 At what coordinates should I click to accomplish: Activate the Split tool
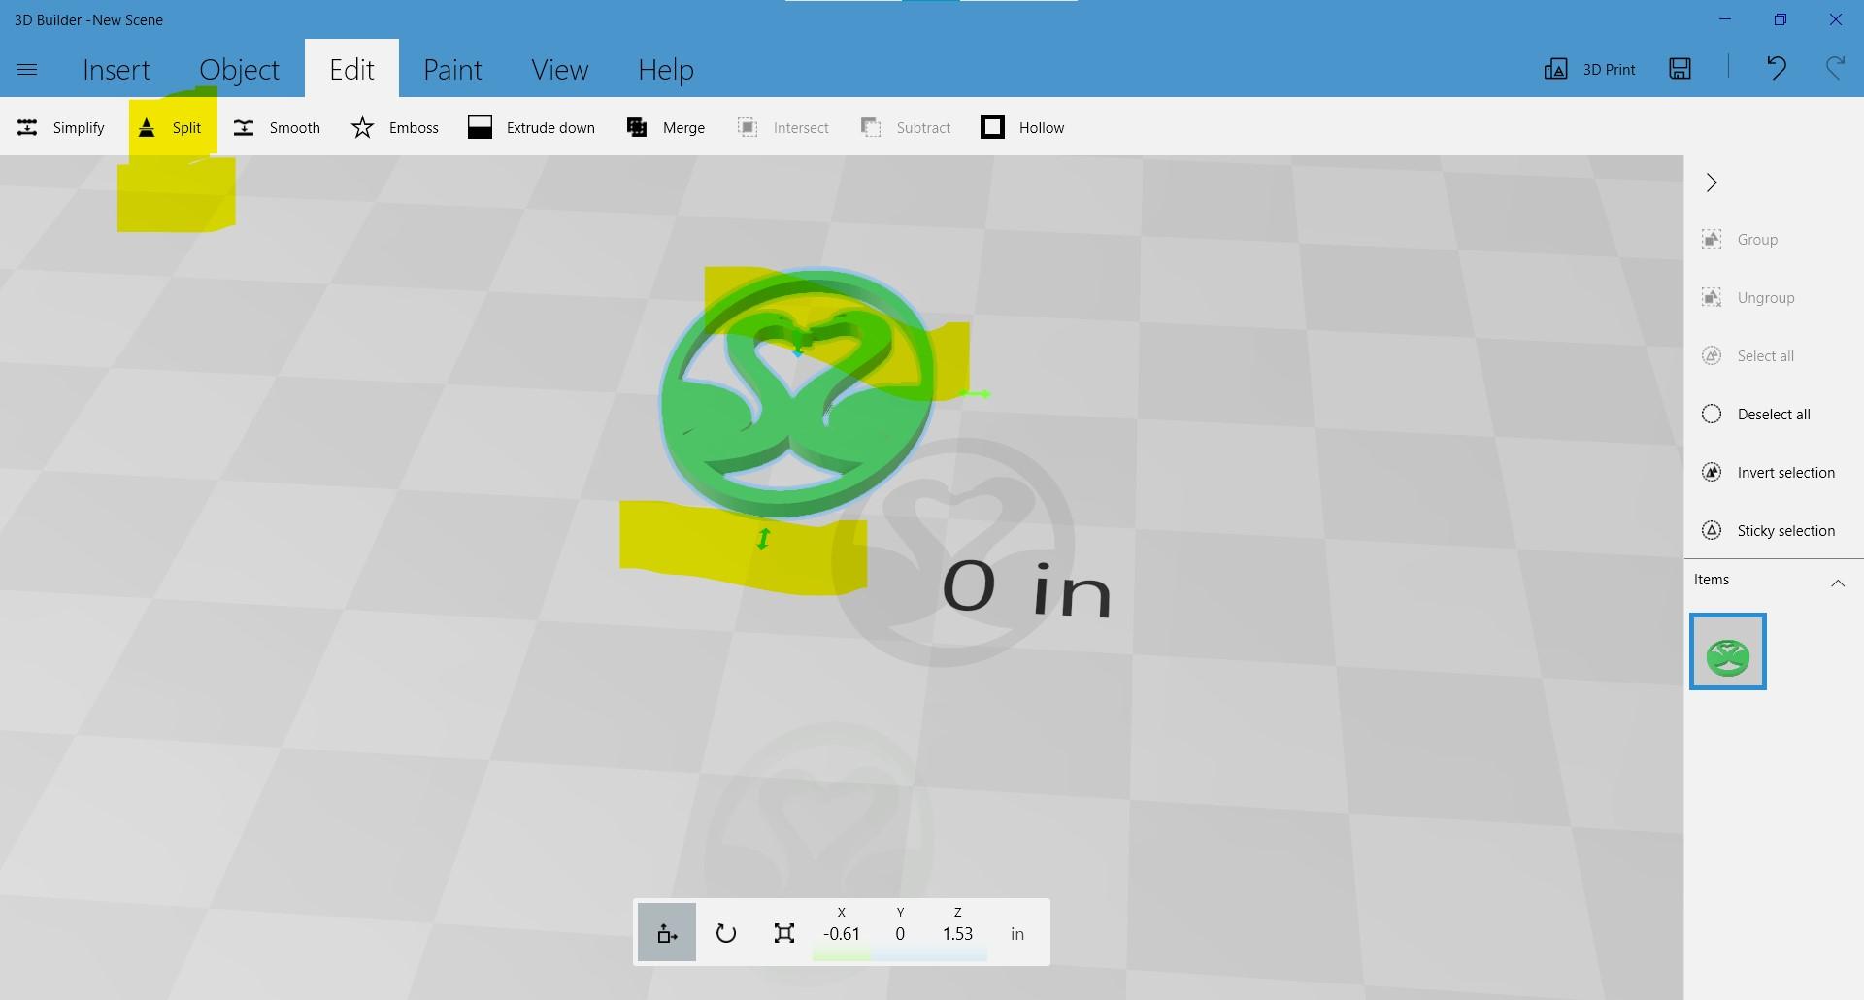[171, 127]
